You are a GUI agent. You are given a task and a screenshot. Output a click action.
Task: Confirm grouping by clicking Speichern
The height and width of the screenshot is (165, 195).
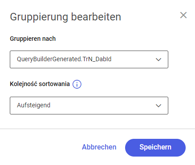point(155,148)
